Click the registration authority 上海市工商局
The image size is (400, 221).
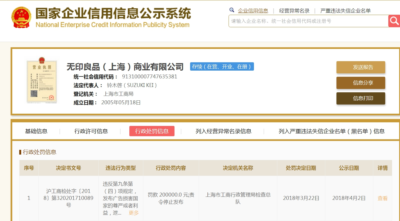(x=118, y=94)
